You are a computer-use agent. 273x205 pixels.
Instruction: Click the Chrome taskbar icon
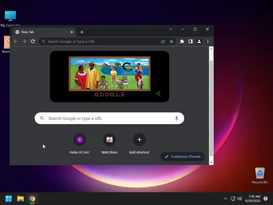(x=32, y=199)
